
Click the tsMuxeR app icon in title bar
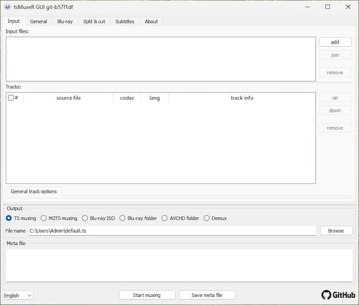click(x=8, y=7)
